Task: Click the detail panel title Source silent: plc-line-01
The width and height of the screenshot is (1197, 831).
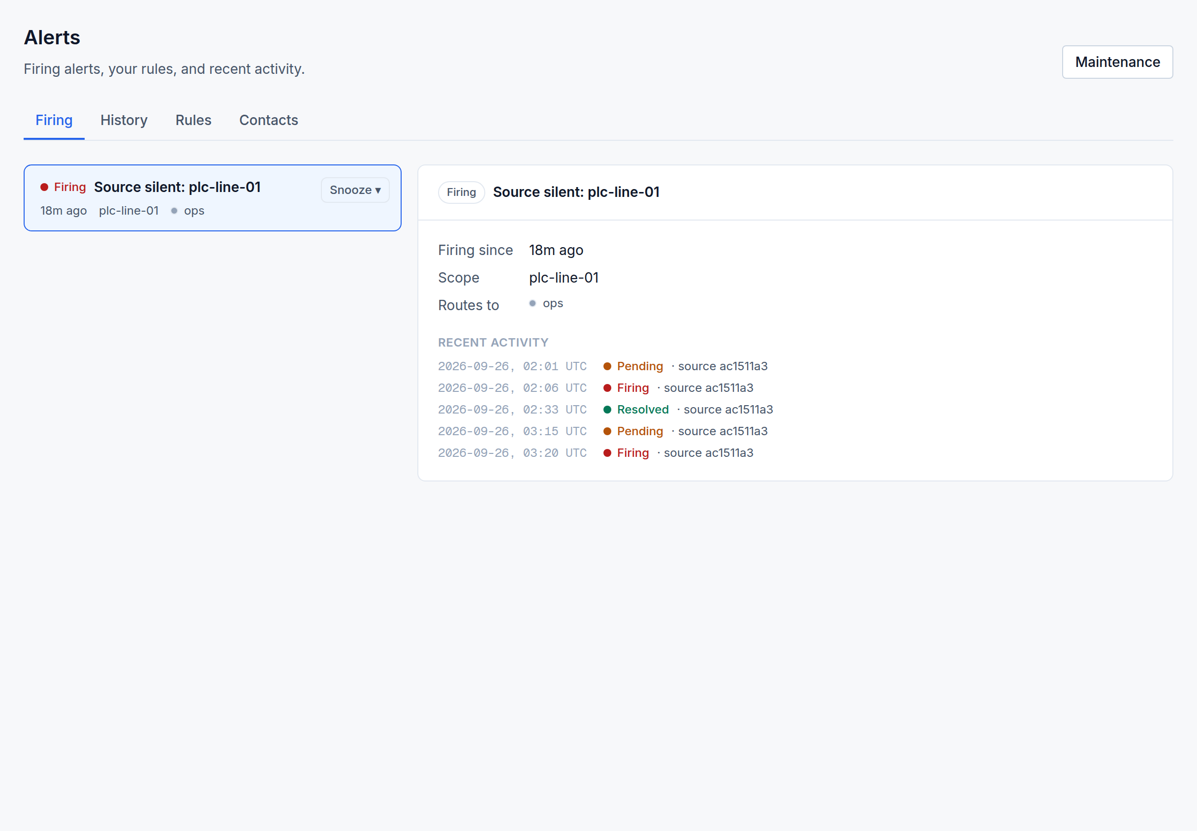Action: [x=576, y=192]
